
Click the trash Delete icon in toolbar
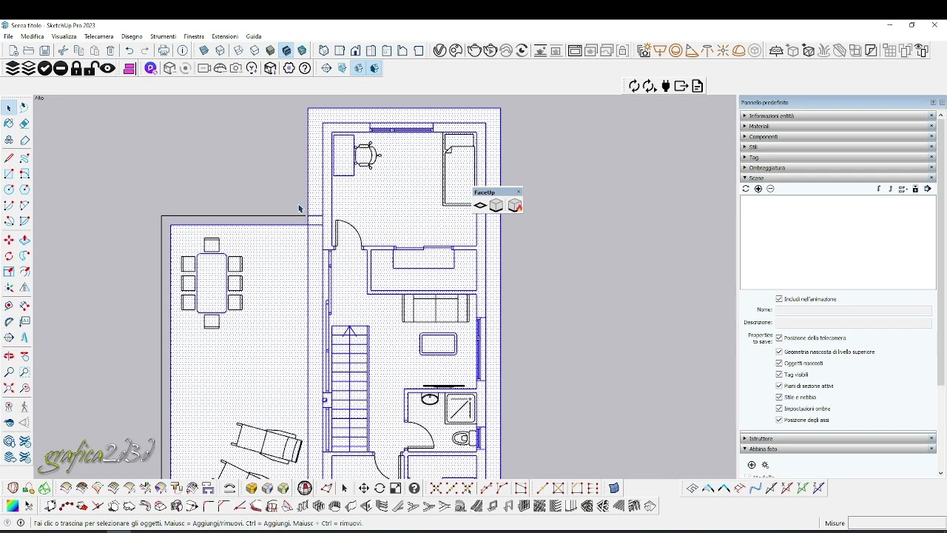coord(111,50)
